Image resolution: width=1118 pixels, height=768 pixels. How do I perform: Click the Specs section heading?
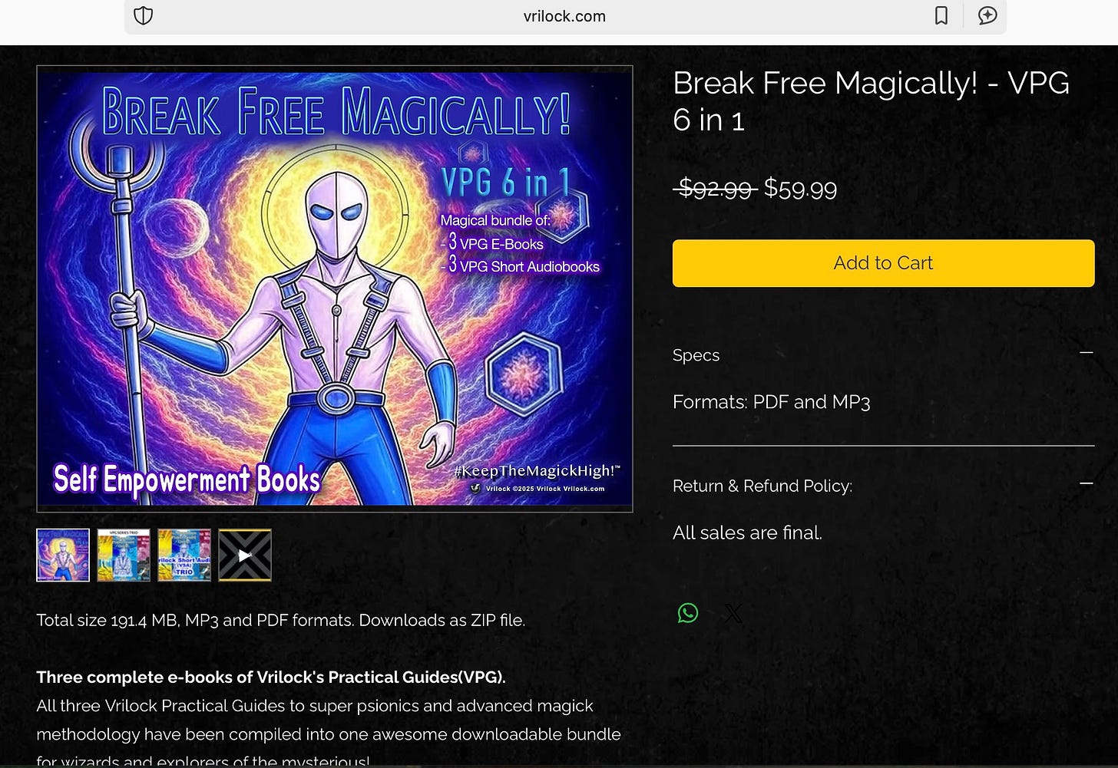696,355
